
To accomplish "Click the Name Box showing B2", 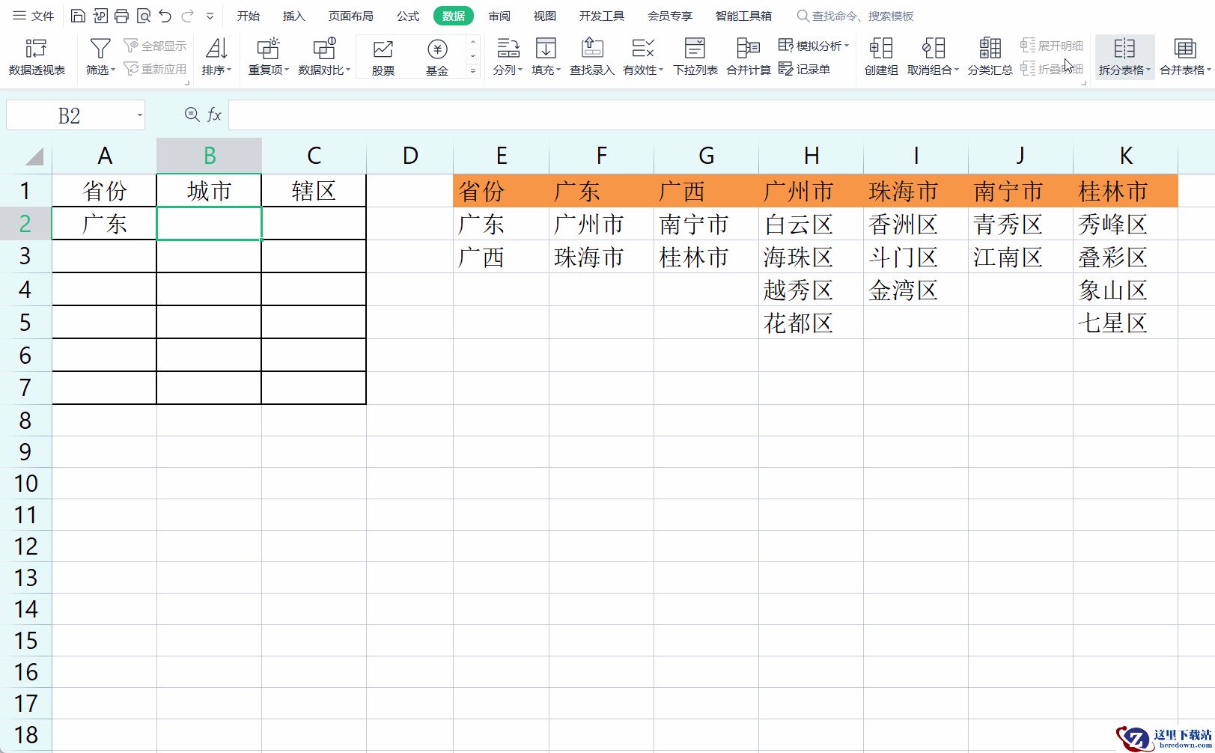I will tap(69, 115).
